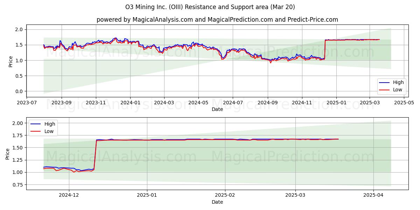The height and width of the screenshot is (210, 420).
Task: Click 'Low' in the top chart legend
Action: (x=398, y=90)
